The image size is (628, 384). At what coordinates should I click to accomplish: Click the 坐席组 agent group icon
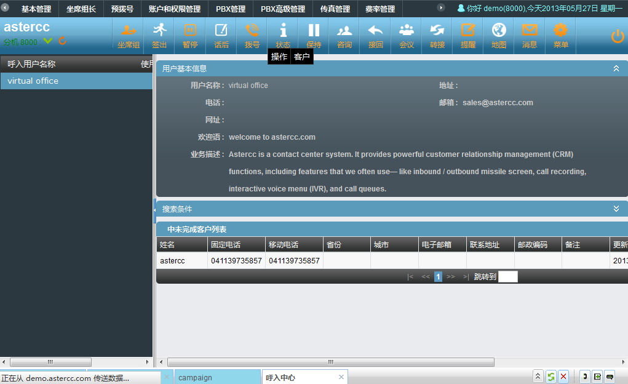pyautogui.click(x=129, y=34)
